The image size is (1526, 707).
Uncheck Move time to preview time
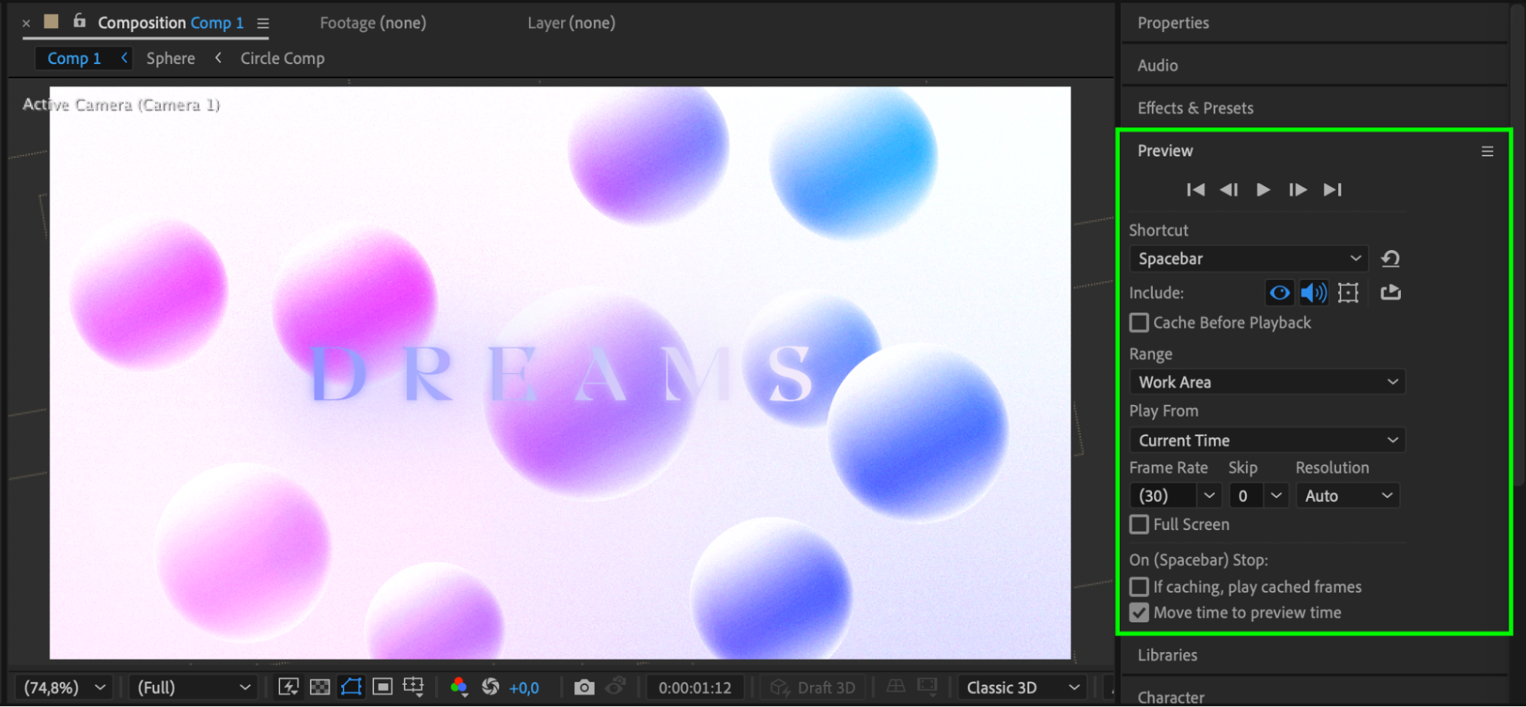(x=1139, y=613)
